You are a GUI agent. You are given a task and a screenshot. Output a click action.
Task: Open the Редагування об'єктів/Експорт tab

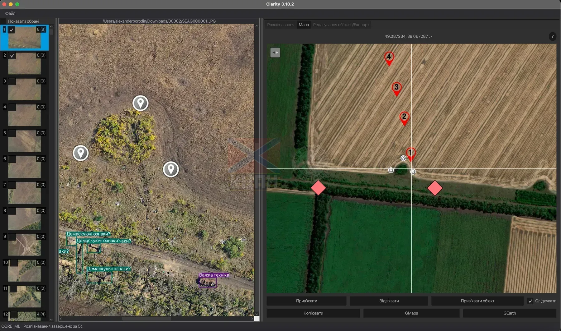(341, 25)
